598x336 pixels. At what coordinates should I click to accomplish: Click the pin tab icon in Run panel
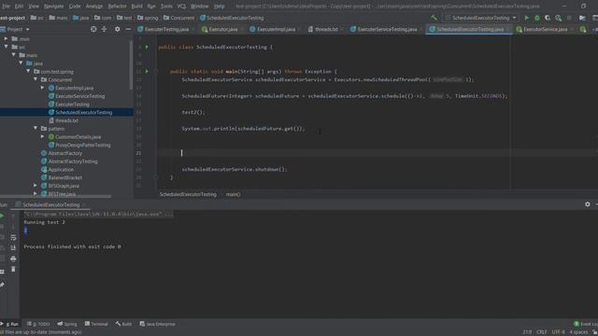tap(2, 285)
